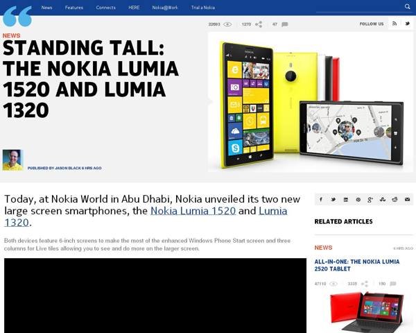Click the article comments bubble icon

coord(285,24)
